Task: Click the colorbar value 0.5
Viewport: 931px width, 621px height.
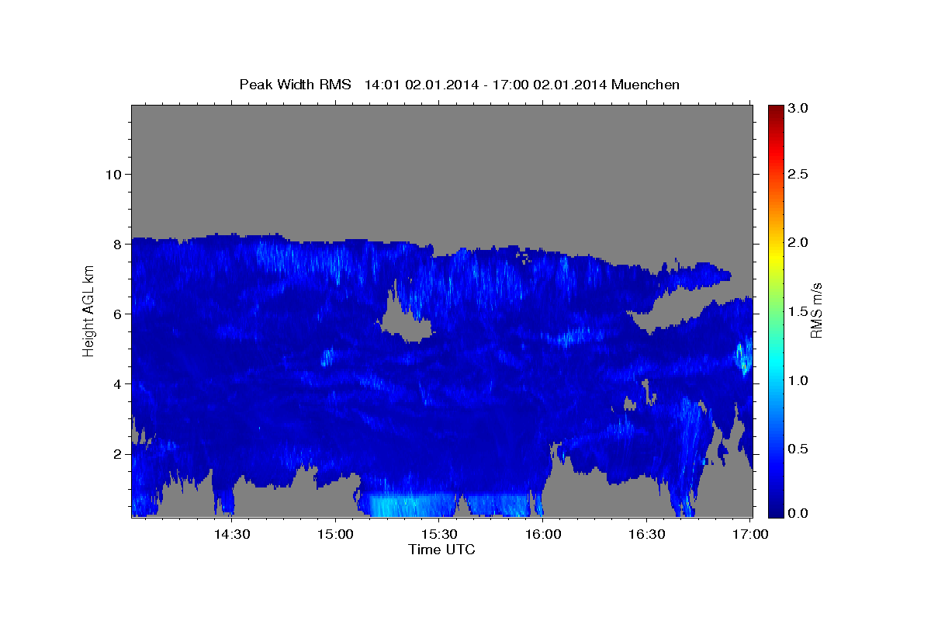Action: click(798, 449)
